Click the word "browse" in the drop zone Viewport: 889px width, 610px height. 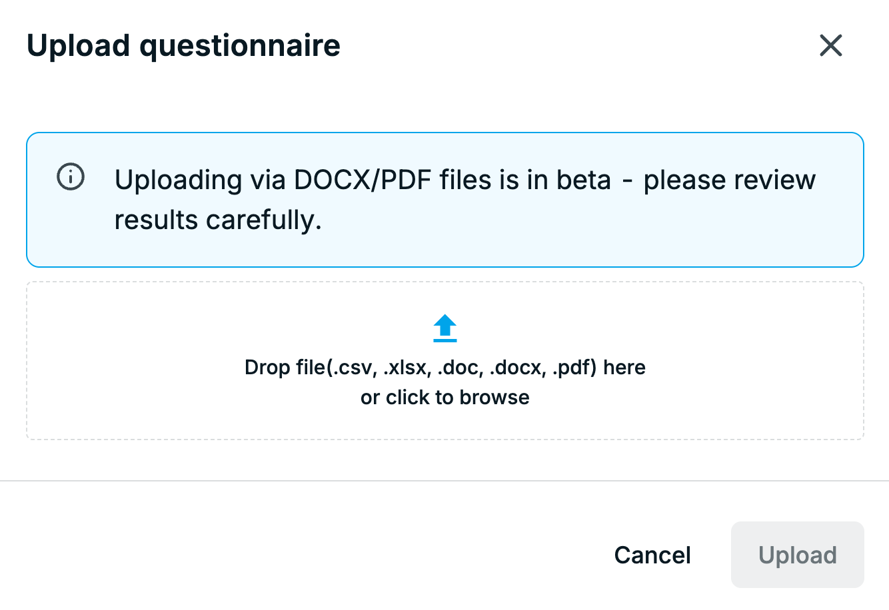(494, 398)
